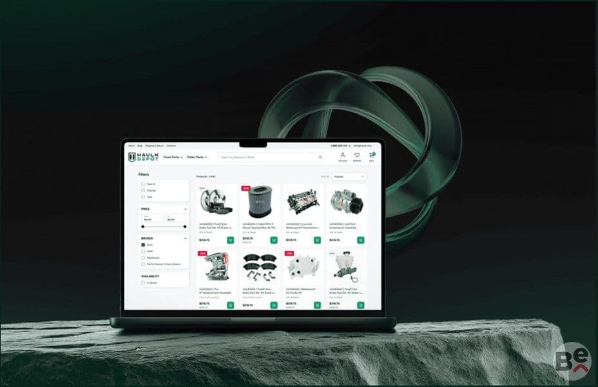598x387 pixels.
Task: Enable the In Stock availability checkbox
Action: (143, 283)
